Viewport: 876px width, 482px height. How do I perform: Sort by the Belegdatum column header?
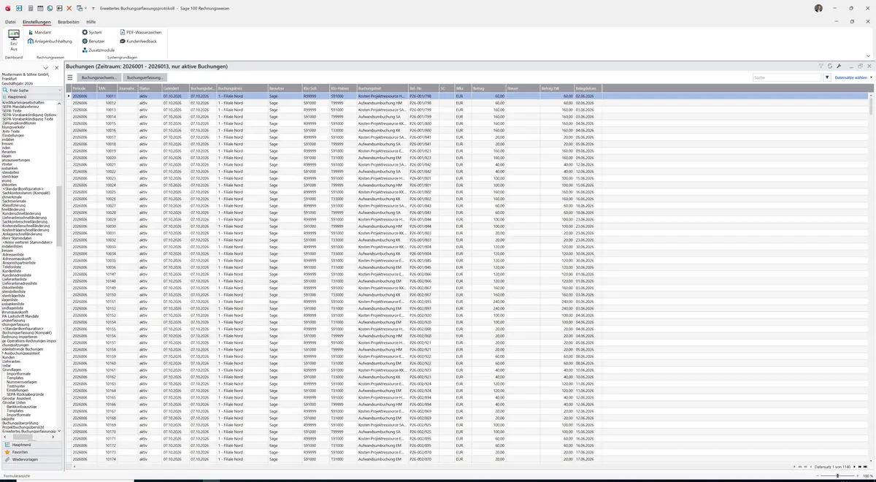[x=588, y=88]
